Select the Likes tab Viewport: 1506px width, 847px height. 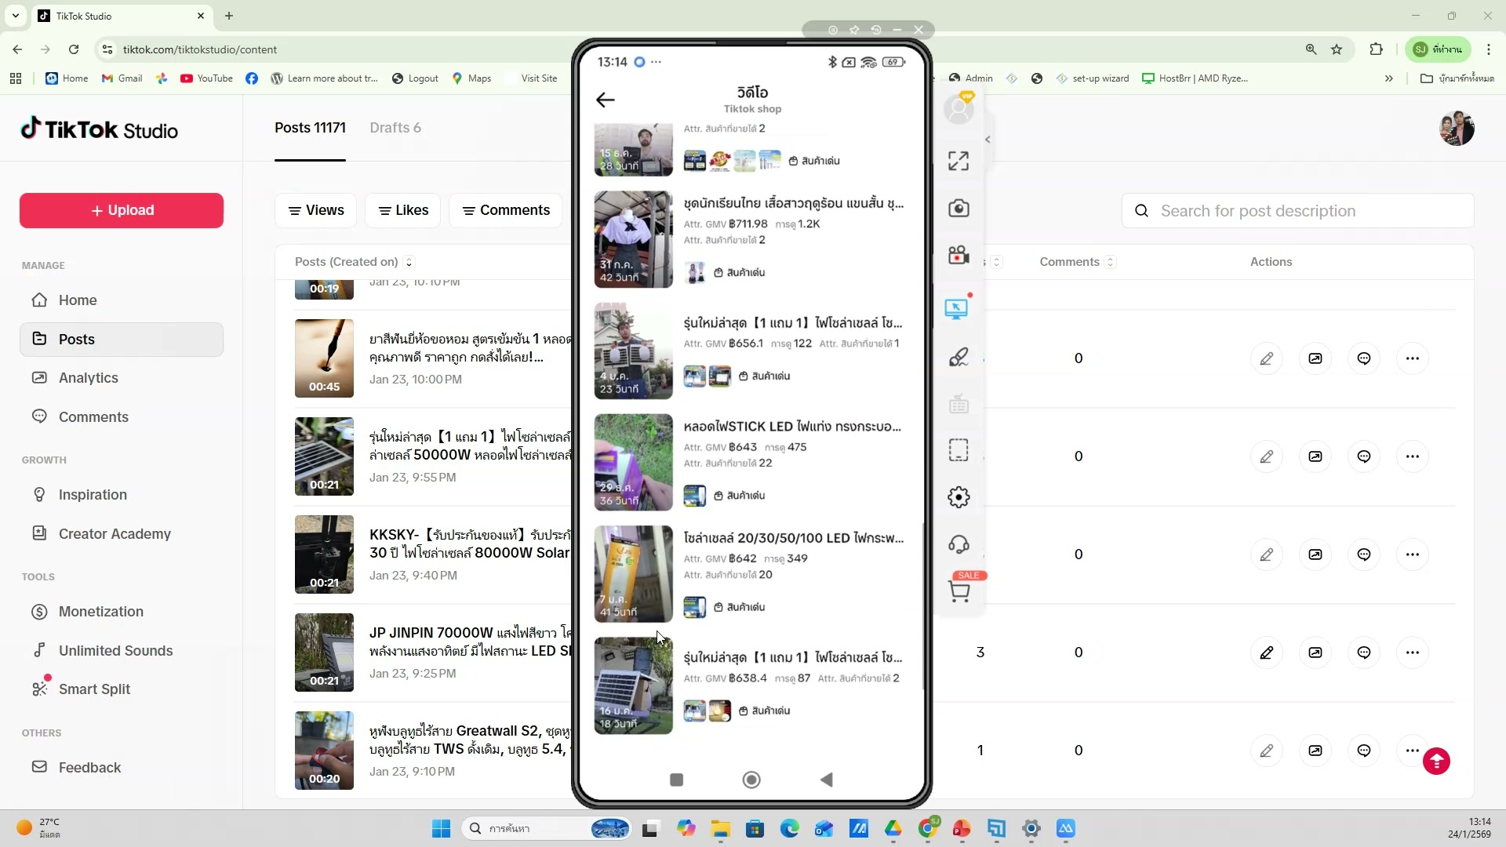tap(402, 210)
